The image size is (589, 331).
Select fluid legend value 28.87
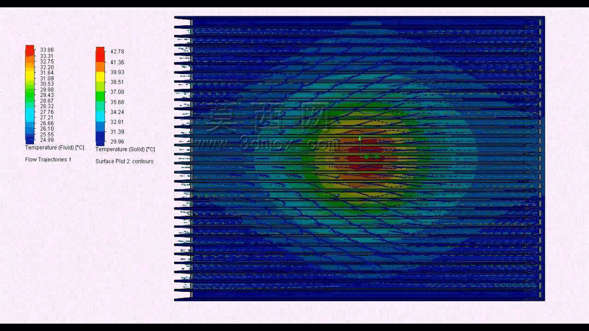[x=47, y=101]
